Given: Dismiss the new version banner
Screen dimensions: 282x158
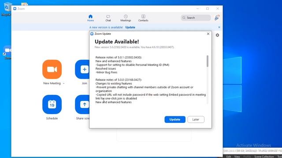Looking at the screenshot, I should click(219, 27).
